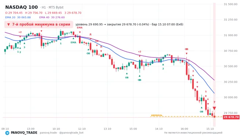Click the large red triangle under number 7
The image size is (243, 137).
pos(214,108)
